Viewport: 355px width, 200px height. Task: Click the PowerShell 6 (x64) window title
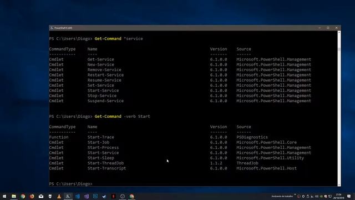63,28
